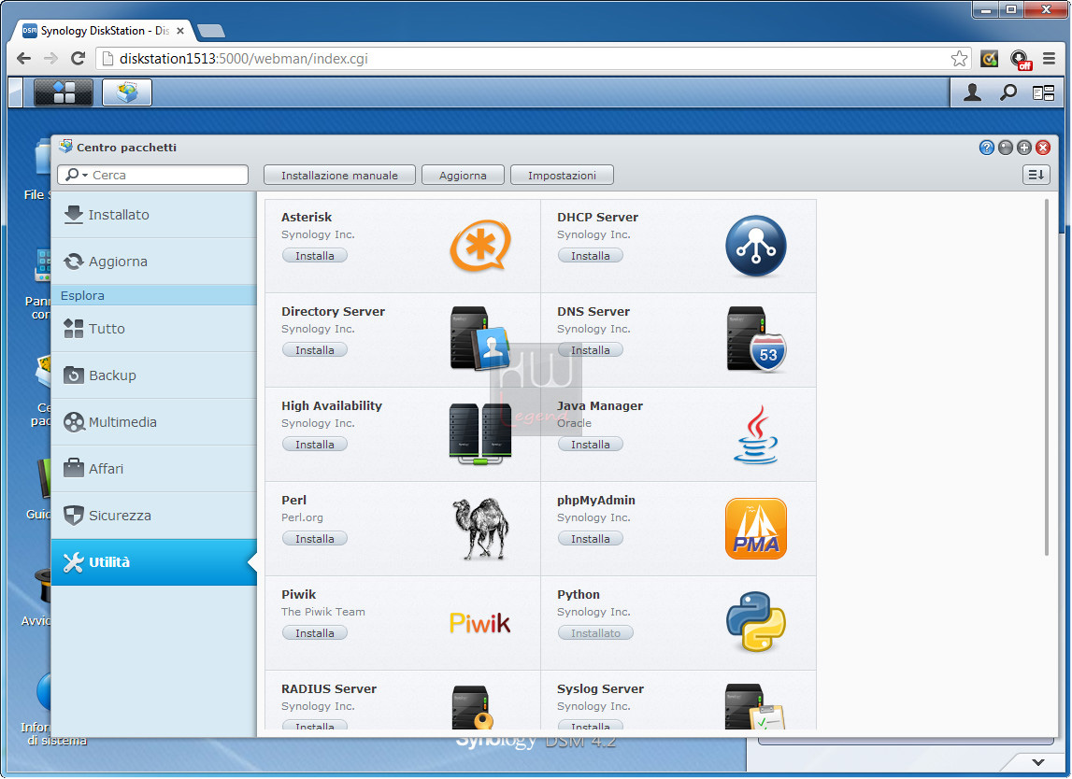Click the RADIUS Server title
Screen dimensions: 1072x779
(329, 688)
